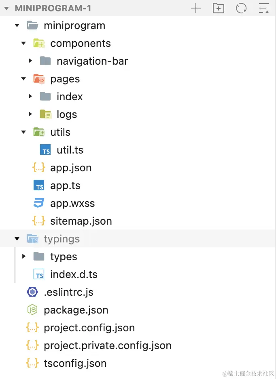Screen dimensions: 276x379
Task: Click the util.ts TypeScript icon
Action: tap(46, 150)
